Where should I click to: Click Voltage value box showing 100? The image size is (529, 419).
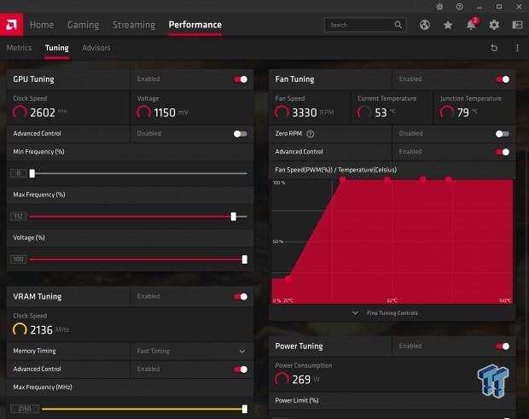(19, 259)
